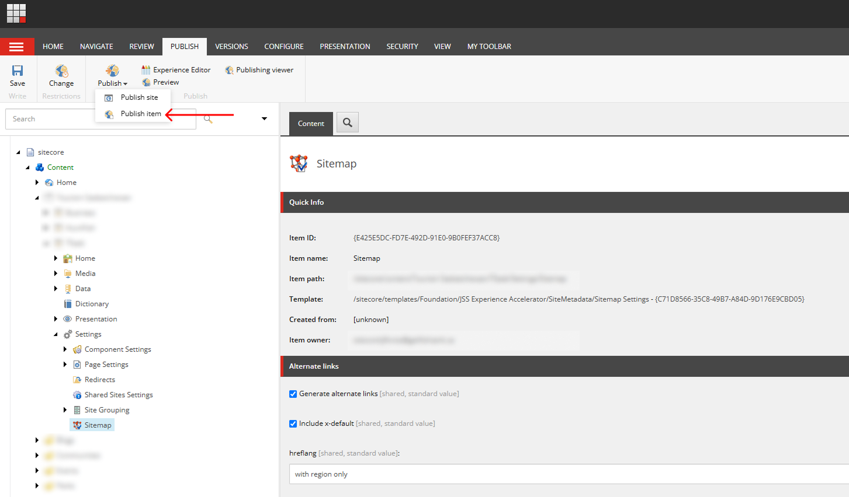Select the Content editor tab

[311, 124]
